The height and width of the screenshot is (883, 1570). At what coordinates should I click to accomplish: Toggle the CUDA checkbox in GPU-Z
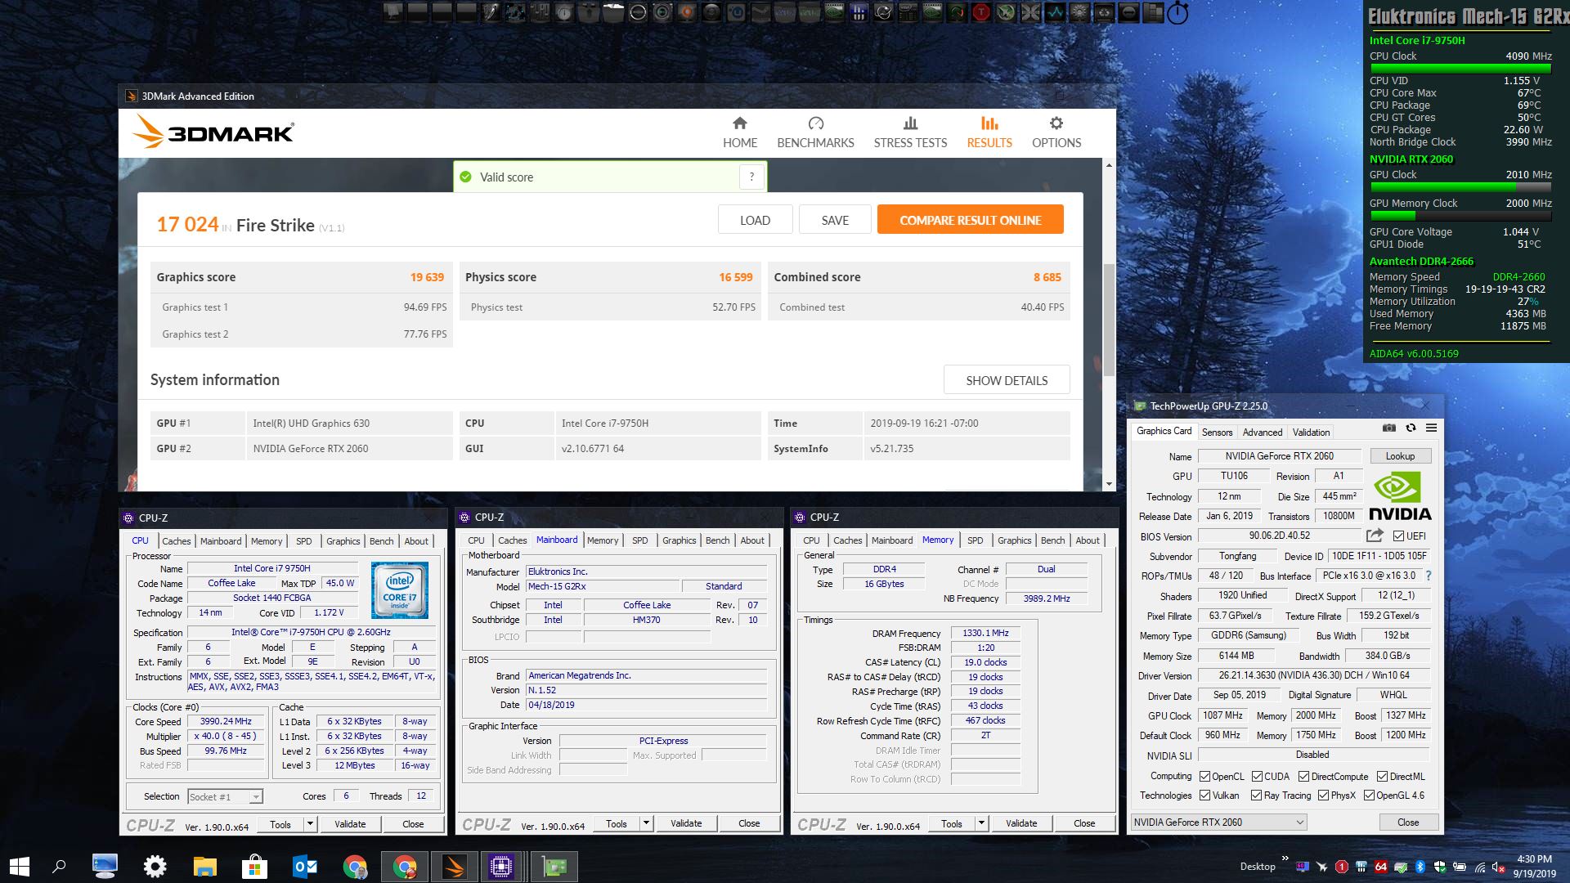click(1257, 777)
